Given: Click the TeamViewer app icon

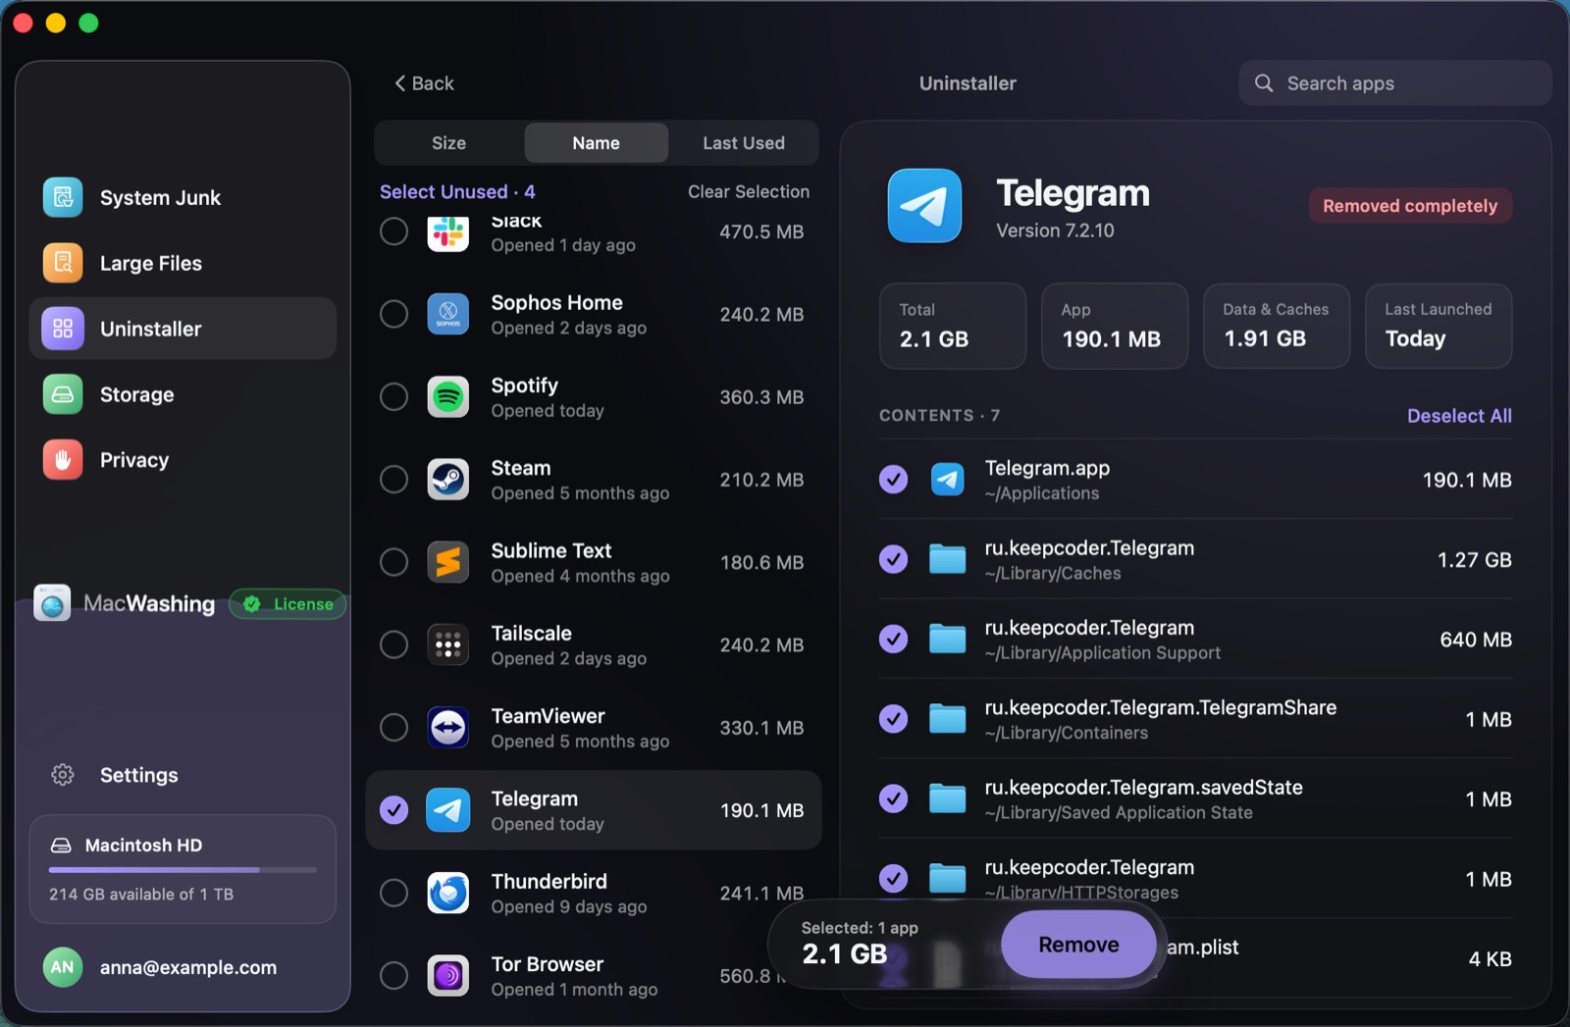Looking at the screenshot, I should [x=448, y=728].
